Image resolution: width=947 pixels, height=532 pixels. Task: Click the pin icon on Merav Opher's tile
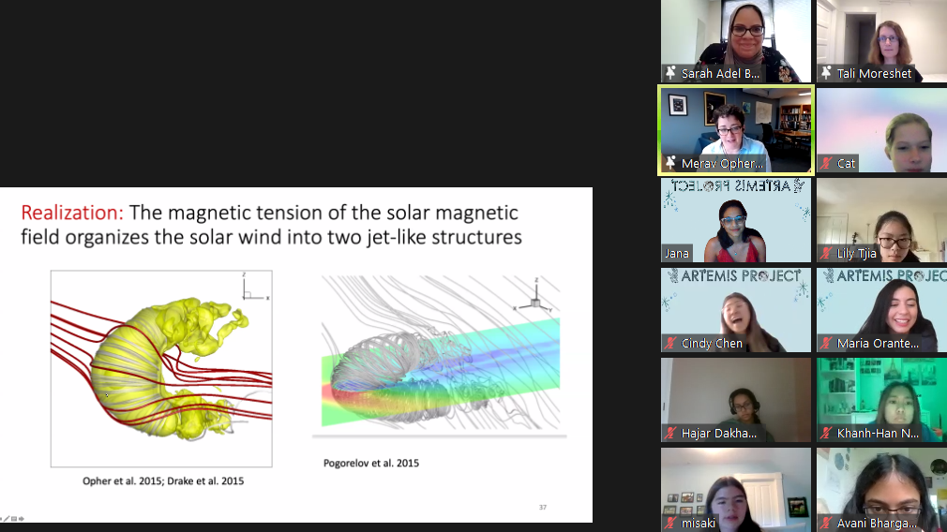point(670,163)
